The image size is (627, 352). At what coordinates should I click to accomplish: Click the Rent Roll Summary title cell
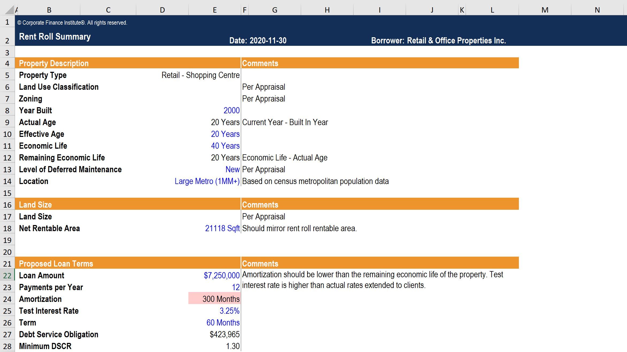[x=55, y=37]
